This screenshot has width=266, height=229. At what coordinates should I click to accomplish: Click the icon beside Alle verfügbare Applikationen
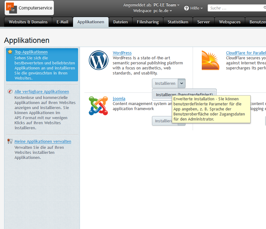(10, 91)
